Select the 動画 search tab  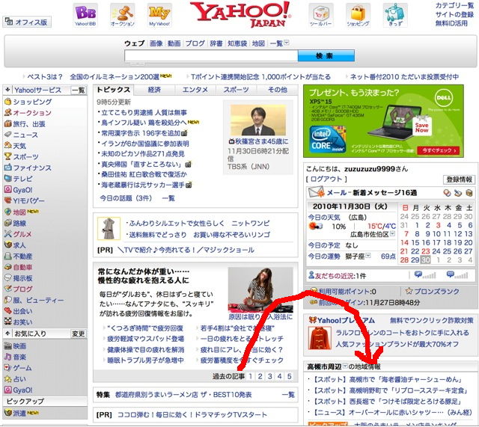tap(174, 43)
